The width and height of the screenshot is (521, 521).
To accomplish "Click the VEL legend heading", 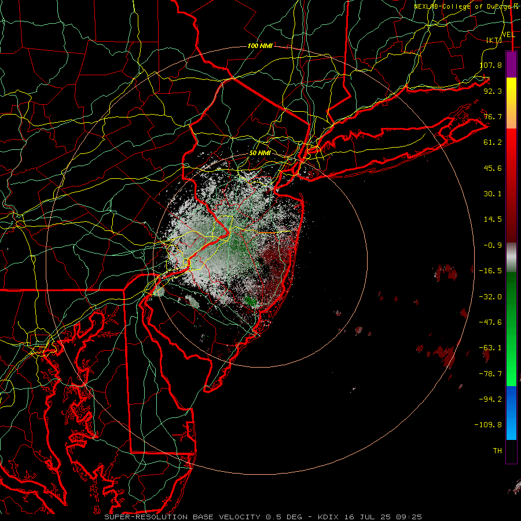I will coord(508,35).
